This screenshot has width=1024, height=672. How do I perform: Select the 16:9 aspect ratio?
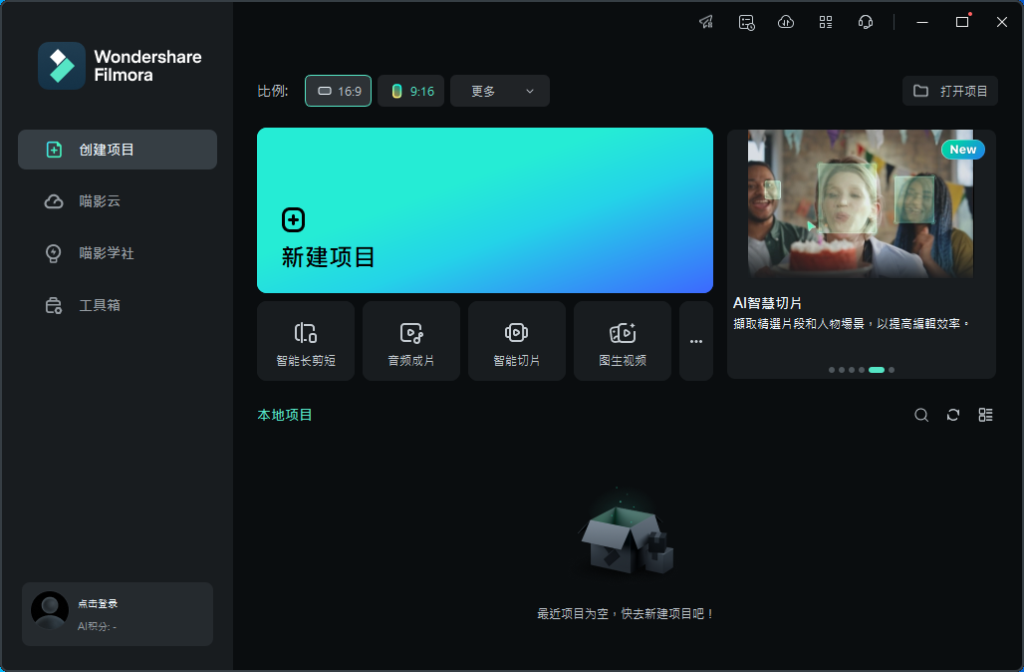point(339,91)
